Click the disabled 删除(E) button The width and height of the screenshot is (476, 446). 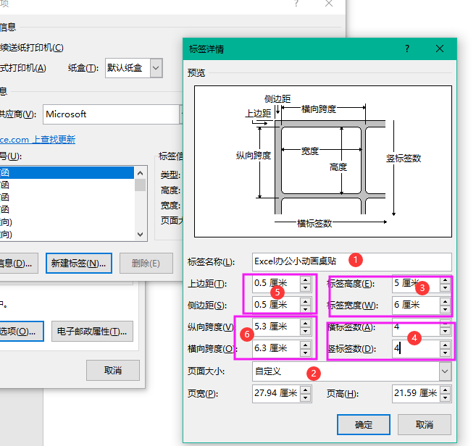(146, 263)
